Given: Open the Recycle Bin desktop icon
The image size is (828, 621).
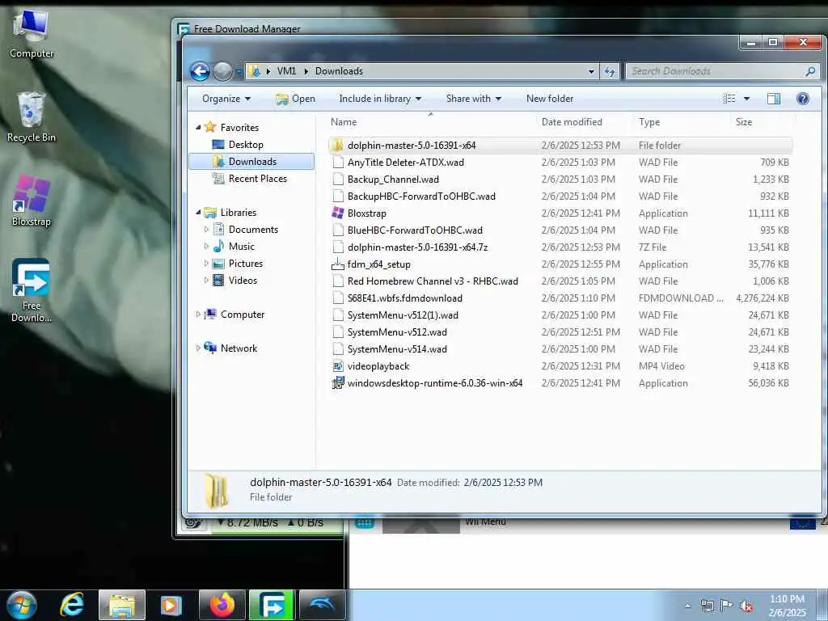Looking at the screenshot, I should [x=32, y=116].
